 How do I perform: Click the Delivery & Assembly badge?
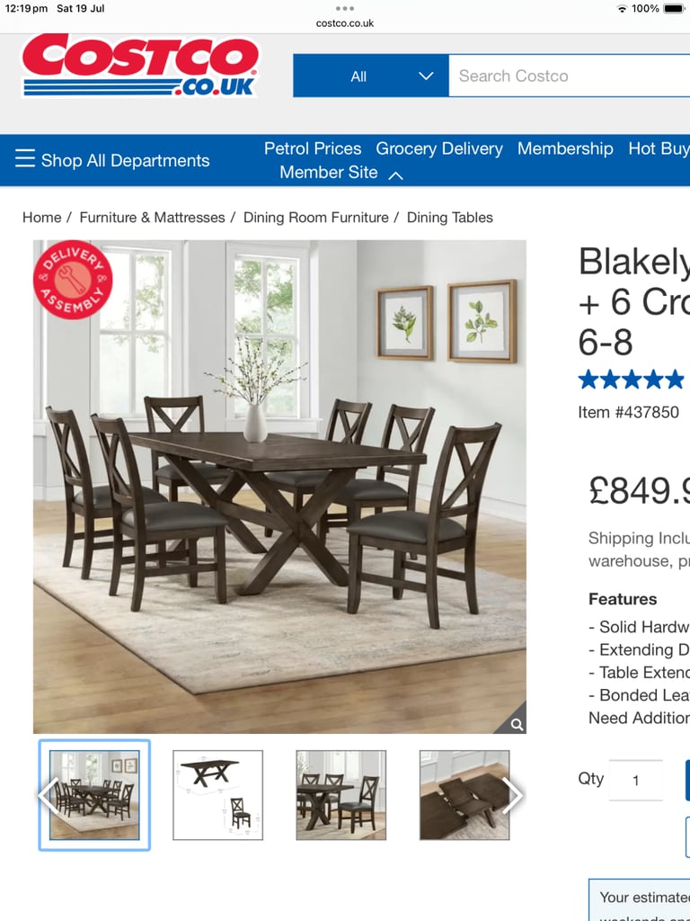tap(73, 280)
